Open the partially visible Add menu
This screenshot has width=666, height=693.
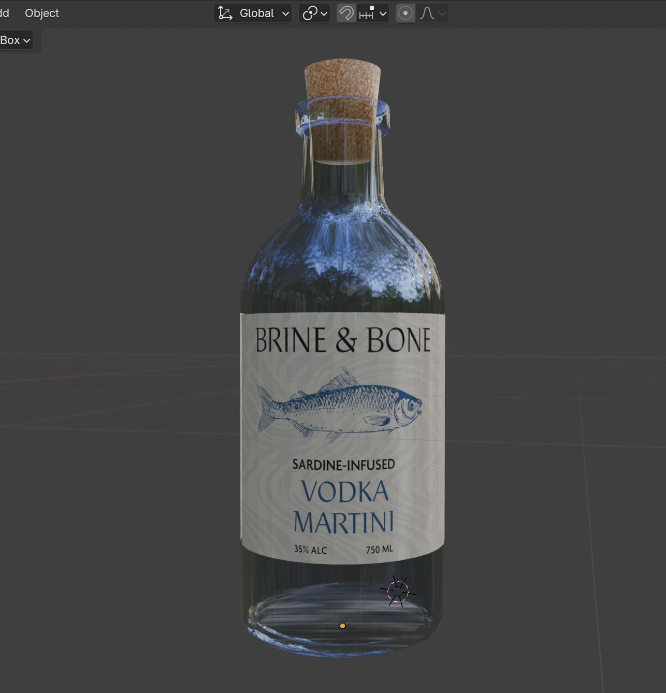(x=5, y=13)
